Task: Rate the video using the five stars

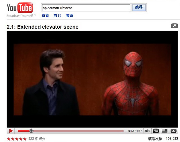Action: click(x=17, y=139)
